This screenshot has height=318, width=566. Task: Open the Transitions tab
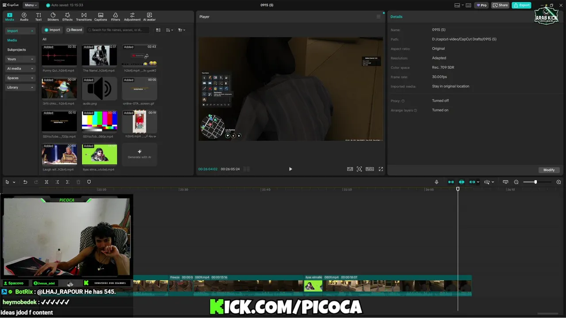tap(84, 17)
